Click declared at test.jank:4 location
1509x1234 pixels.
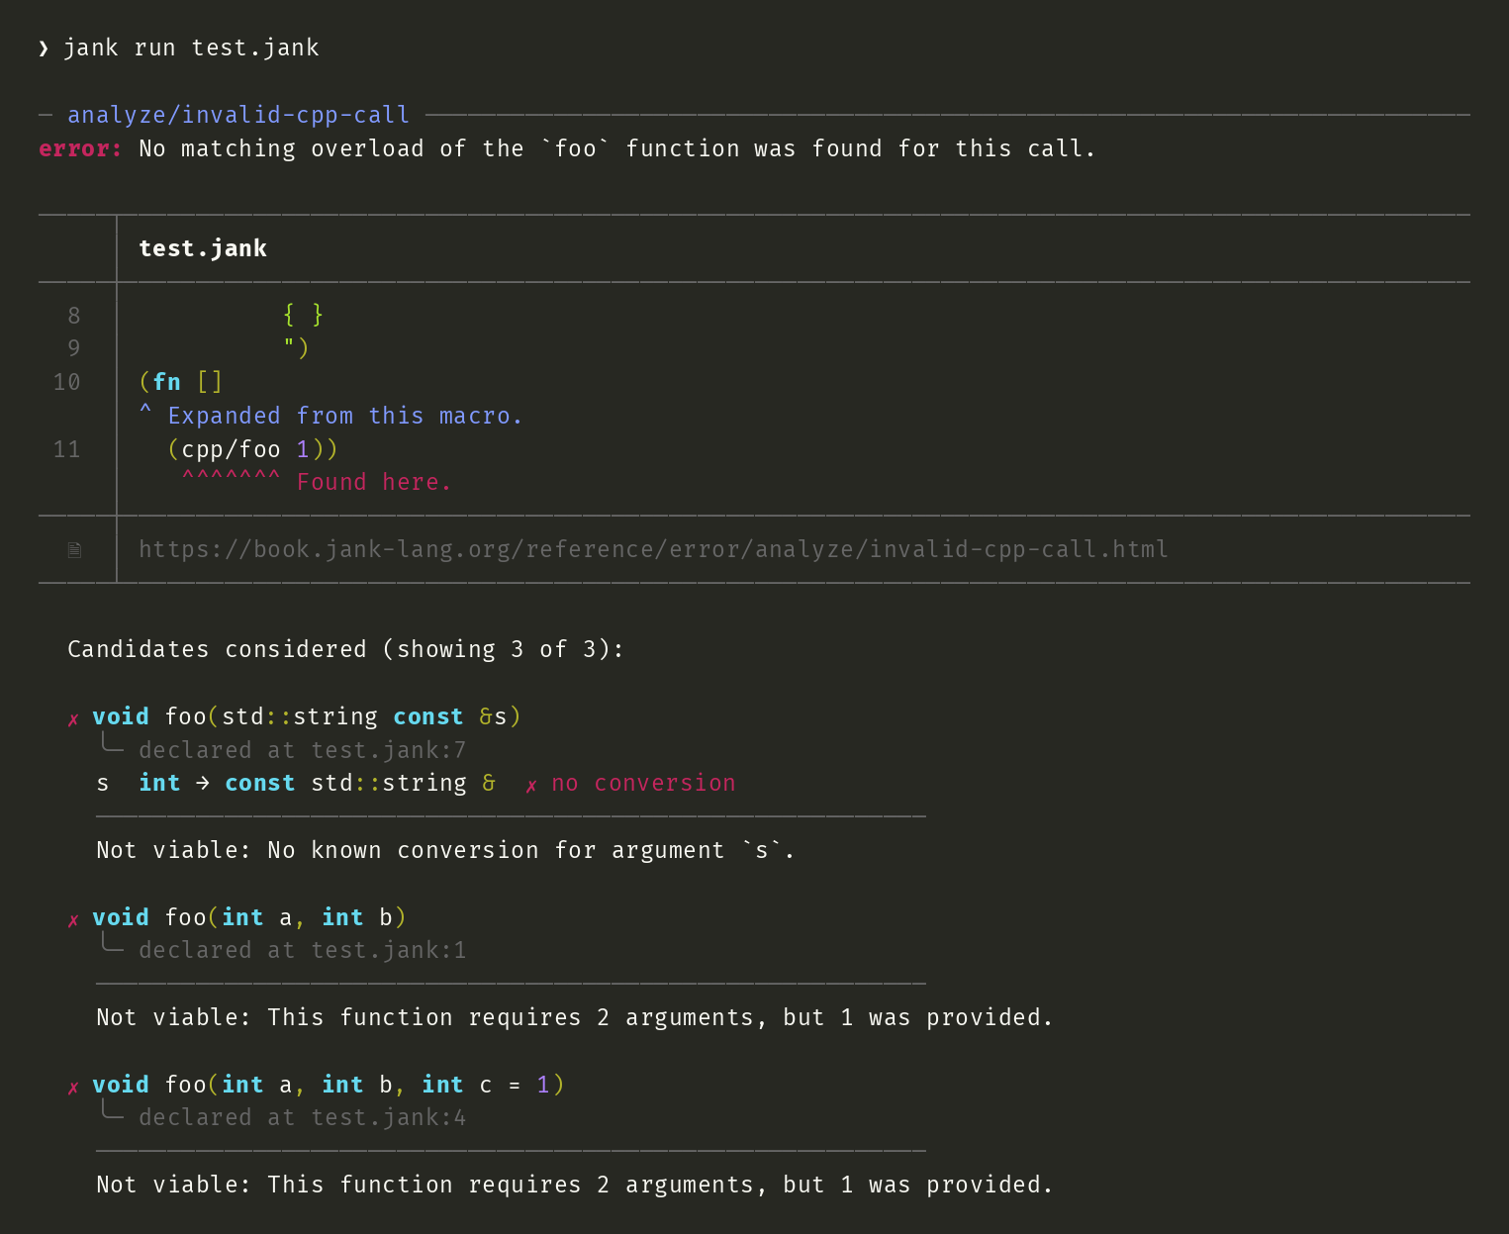(302, 1117)
